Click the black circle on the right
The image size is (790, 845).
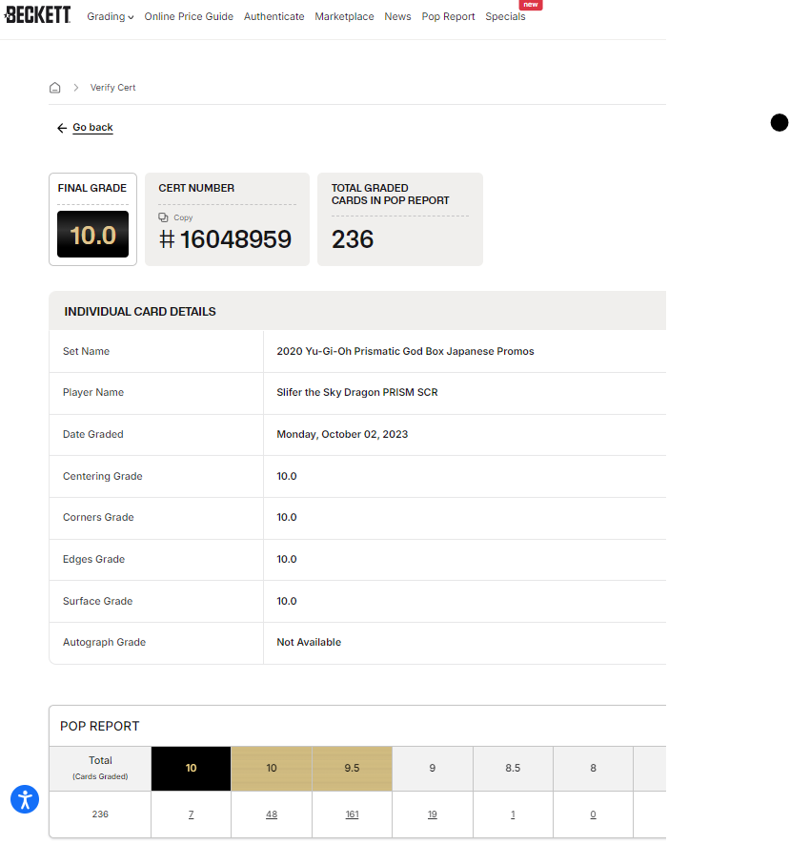pyautogui.click(x=779, y=122)
